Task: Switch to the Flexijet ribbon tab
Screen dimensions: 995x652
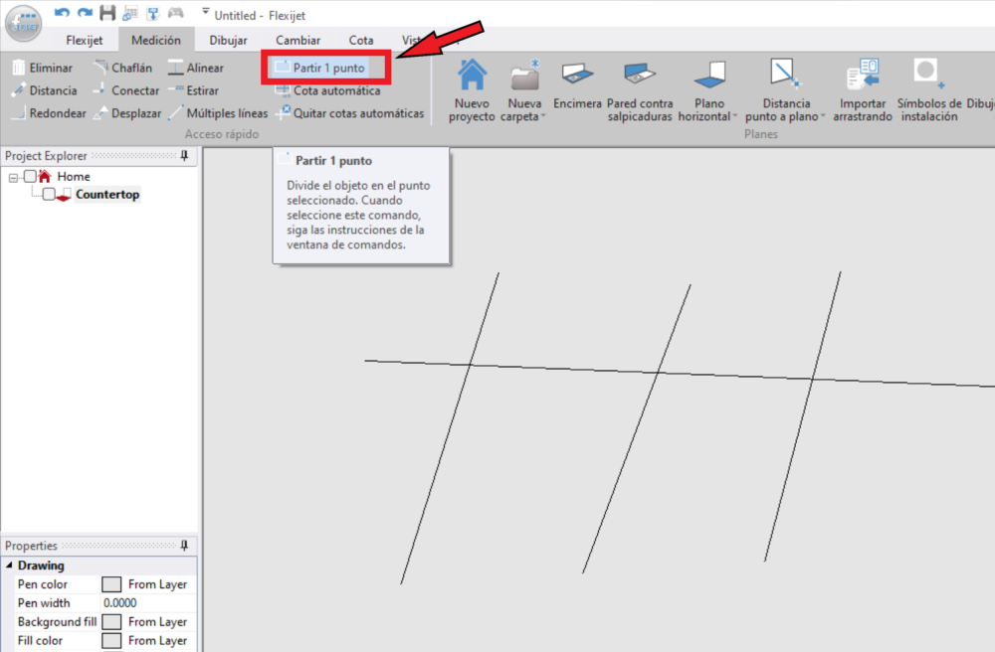Action: pyautogui.click(x=85, y=40)
